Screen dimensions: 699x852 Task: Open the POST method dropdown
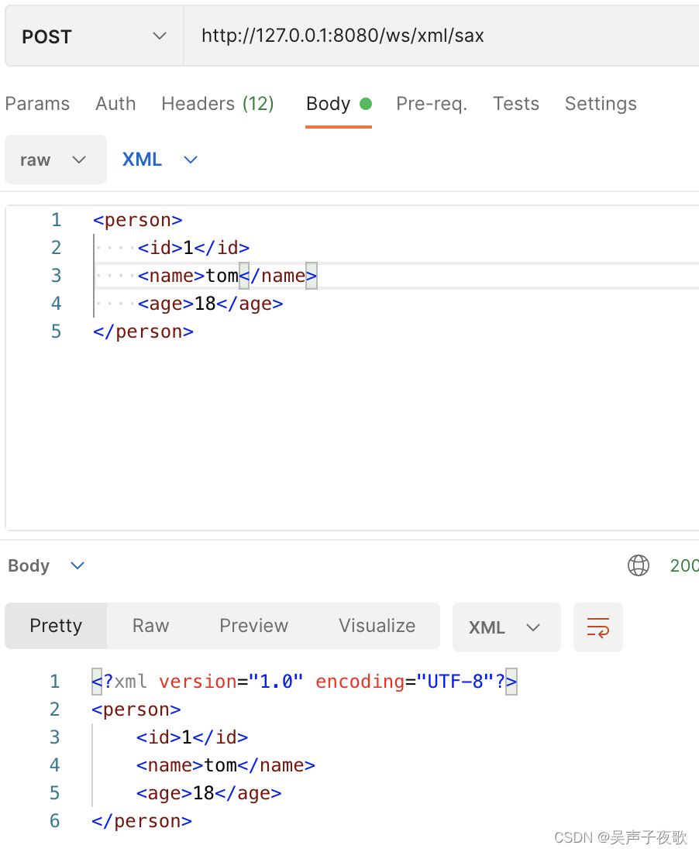94,36
